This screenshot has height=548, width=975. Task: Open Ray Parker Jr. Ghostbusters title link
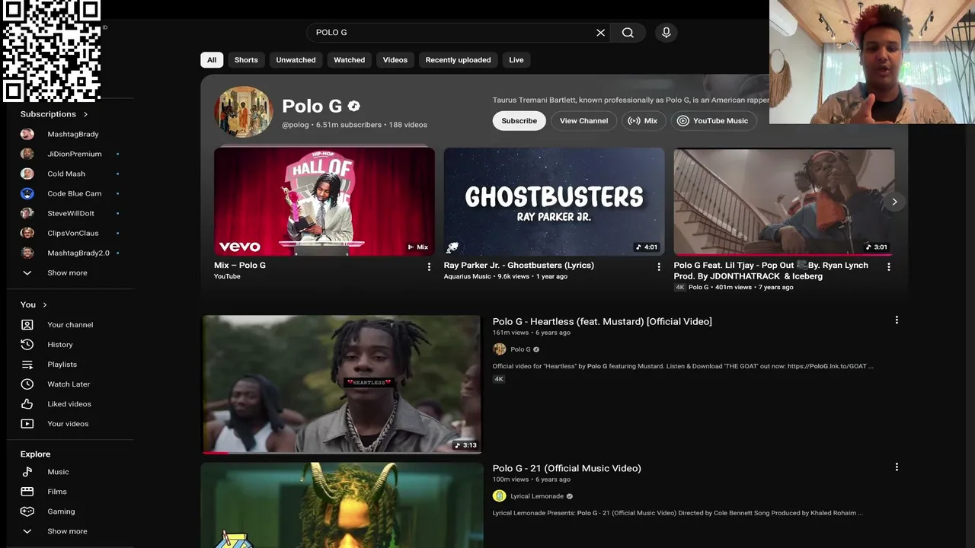(519, 266)
